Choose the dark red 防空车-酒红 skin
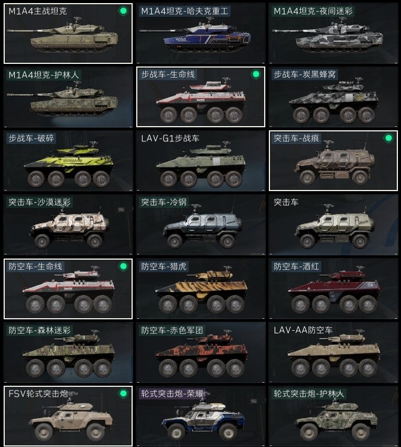Screen dimensions: 401x447 (333, 289)
